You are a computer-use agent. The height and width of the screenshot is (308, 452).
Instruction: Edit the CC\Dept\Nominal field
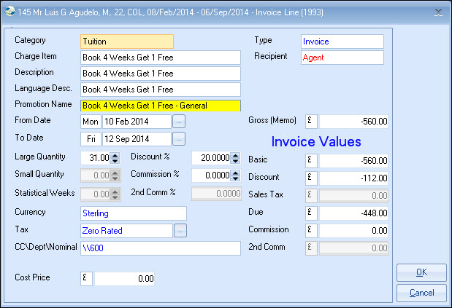160,249
